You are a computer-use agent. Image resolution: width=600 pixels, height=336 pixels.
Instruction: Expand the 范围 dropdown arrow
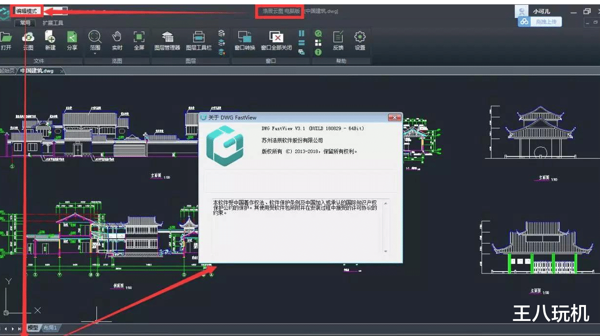[x=95, y=54]
